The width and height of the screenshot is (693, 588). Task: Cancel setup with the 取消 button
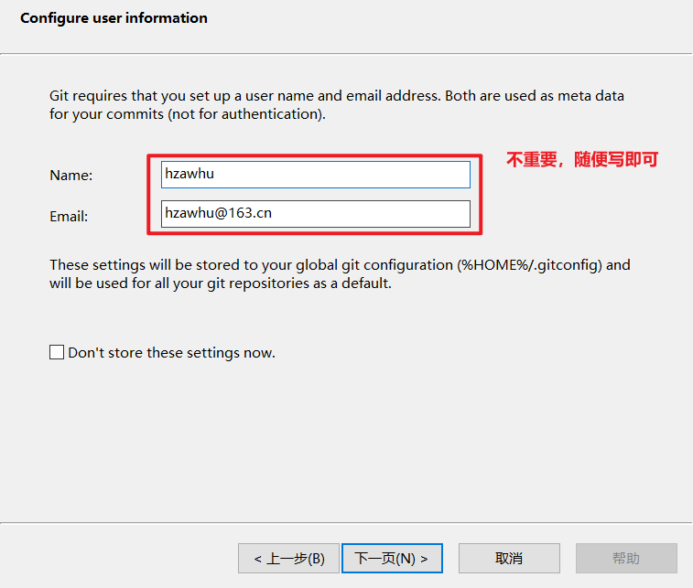[509, 559]
